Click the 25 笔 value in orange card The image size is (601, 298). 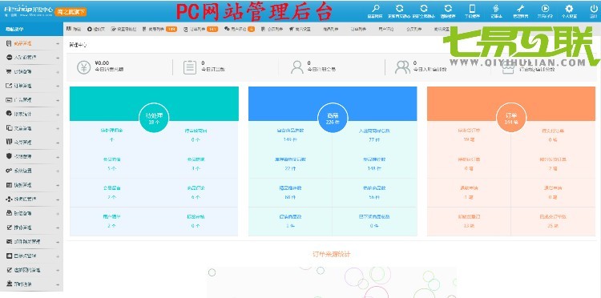[553, 226]
